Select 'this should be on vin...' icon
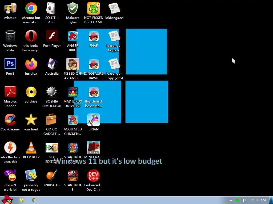 tap(94, 92)
